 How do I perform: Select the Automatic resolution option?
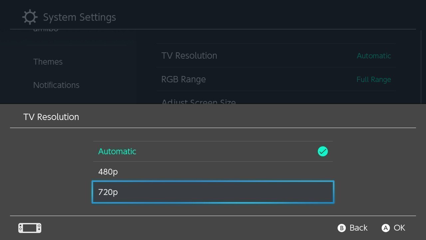coord(213,151)
